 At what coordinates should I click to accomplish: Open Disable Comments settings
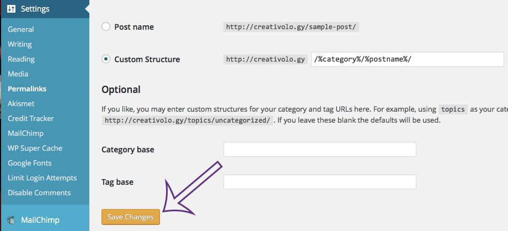(x=39, y=193)
